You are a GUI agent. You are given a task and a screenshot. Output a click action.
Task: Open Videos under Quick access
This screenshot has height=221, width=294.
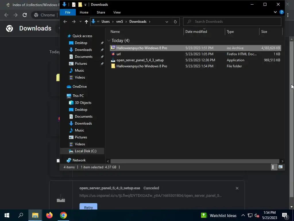(80, 77)
